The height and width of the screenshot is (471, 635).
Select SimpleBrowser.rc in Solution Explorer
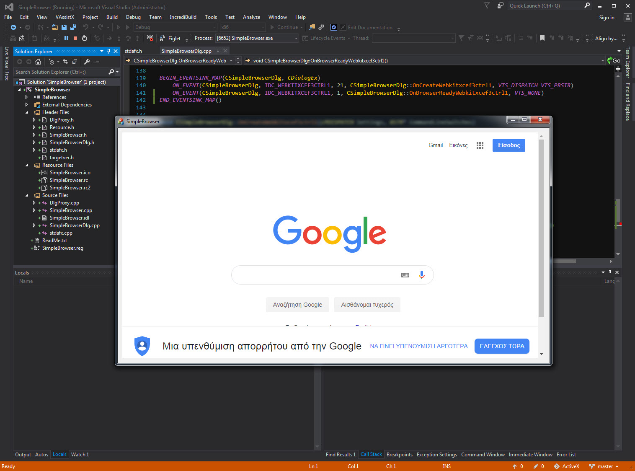[69, 180]
